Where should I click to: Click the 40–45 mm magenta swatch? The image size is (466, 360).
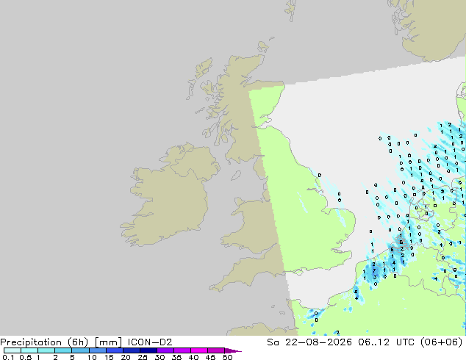(199, 350)
